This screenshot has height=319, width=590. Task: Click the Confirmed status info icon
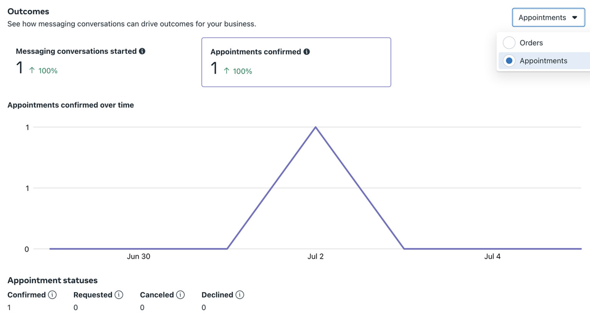52,294
